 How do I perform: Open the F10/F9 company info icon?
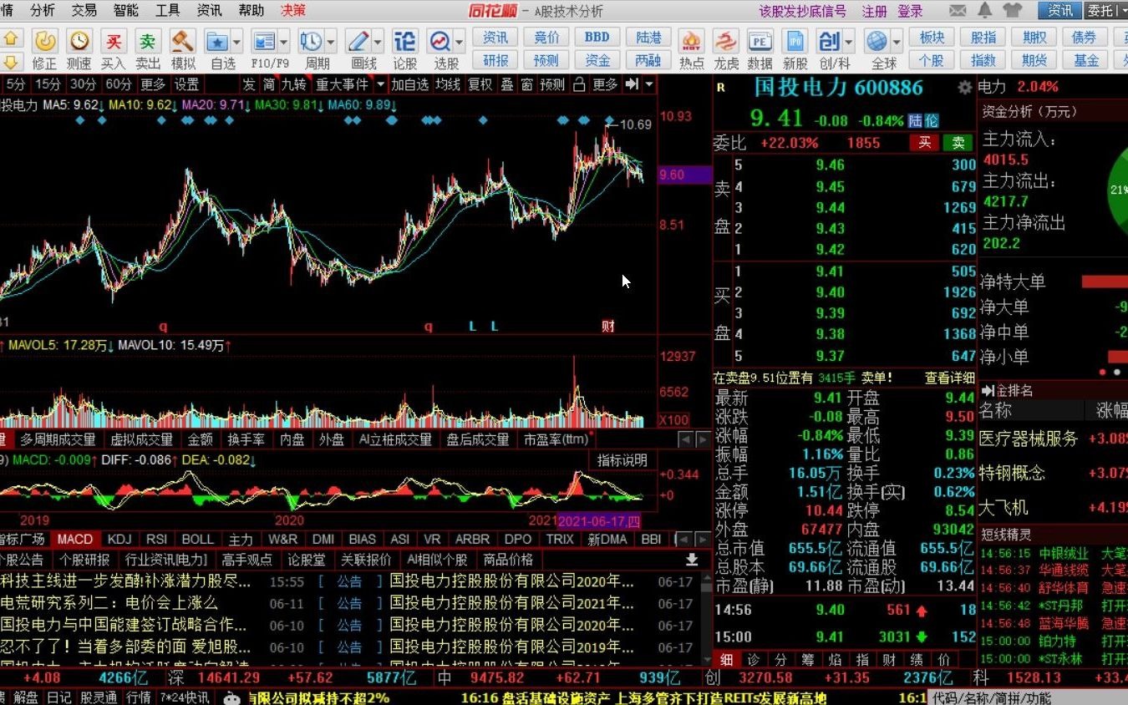(264, 41)
